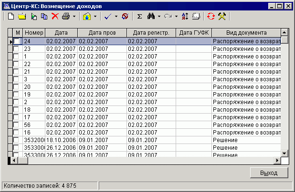Open search with binoculars icon
The height and width of the screenshot is (192, 295).
[x=150, y=16]
